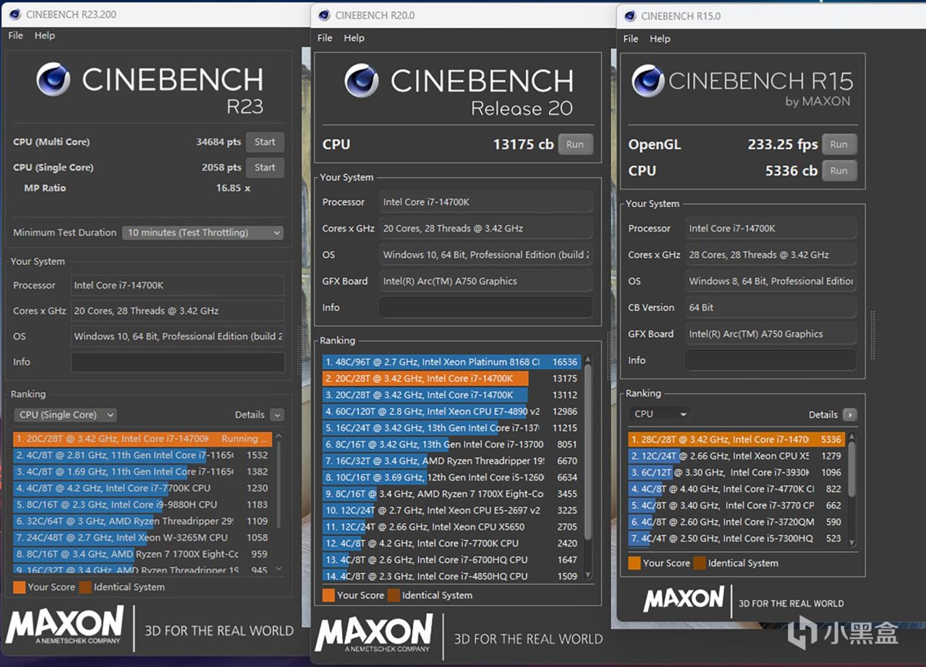This screenshot has height=667, width=926.
Task: Click the R20 ranking list scroll-down arrow
Action: 587,577
